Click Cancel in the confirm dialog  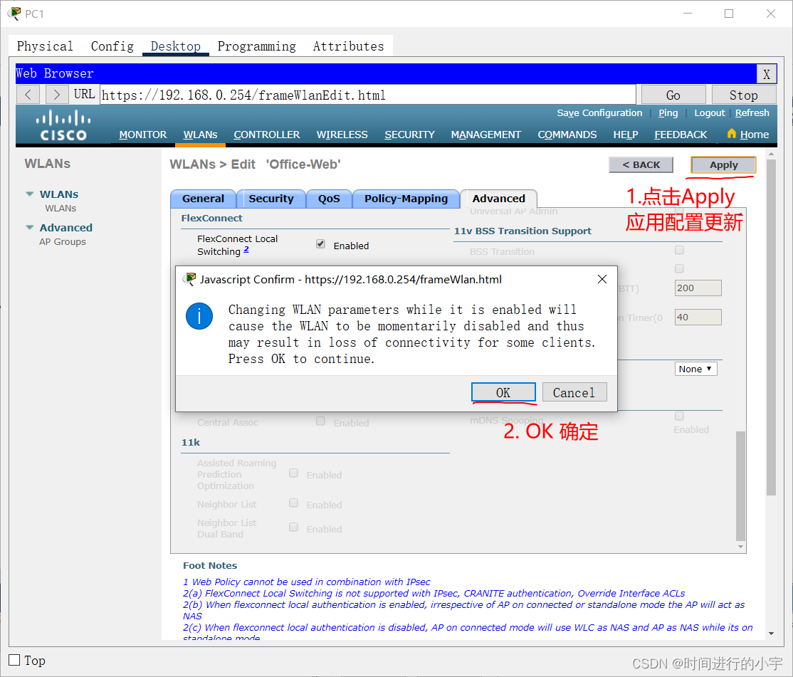[x=574, y=392]
